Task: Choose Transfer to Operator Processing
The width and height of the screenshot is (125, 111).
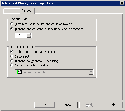Action: (x=12, y=61)
